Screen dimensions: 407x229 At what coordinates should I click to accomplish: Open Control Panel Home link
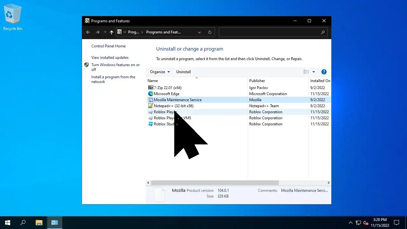[x=108, y=46]
